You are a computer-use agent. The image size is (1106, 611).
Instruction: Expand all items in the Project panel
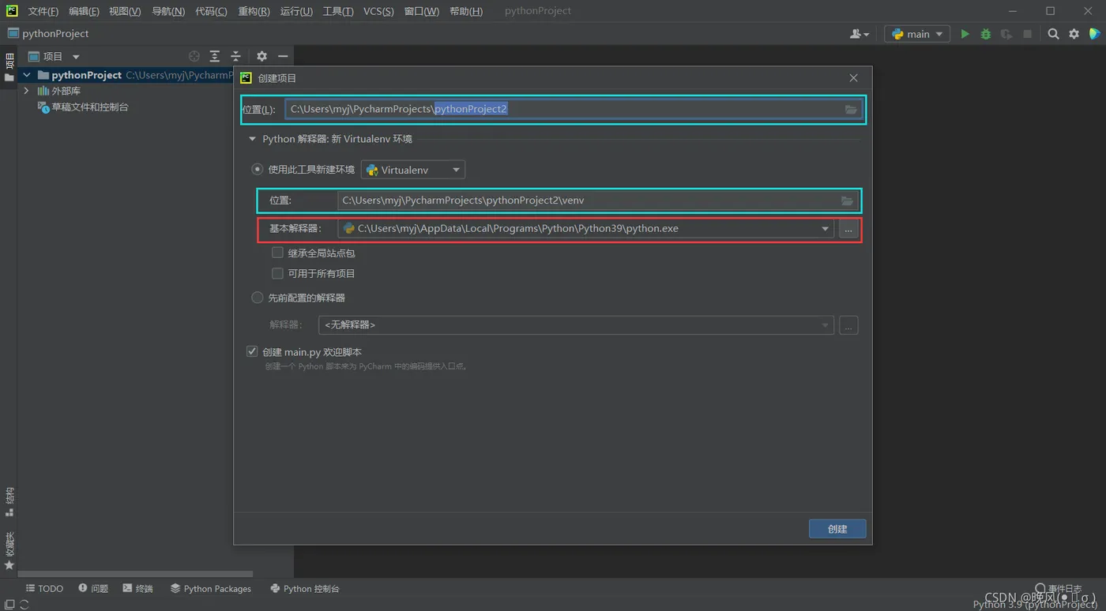pos(215,56)
